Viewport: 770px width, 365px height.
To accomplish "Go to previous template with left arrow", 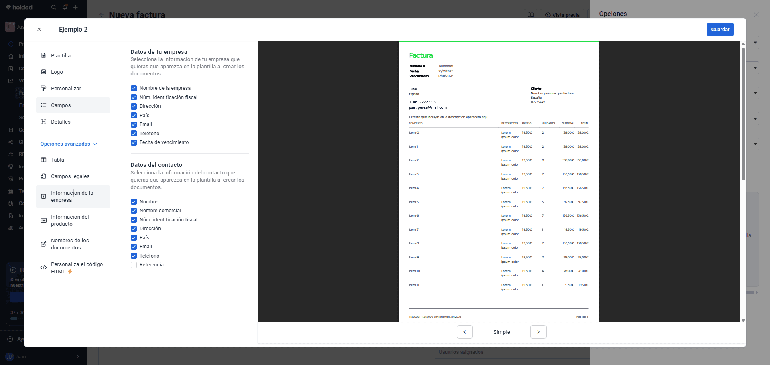I will point(465,332).
